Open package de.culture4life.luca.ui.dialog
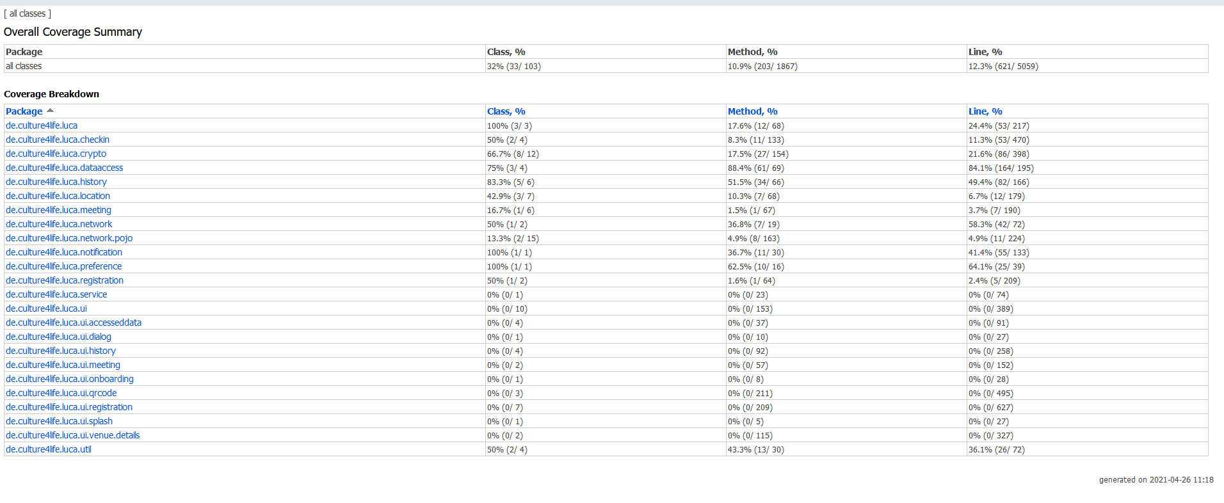The image size is (1224, 503). click(x=58, y=337)
